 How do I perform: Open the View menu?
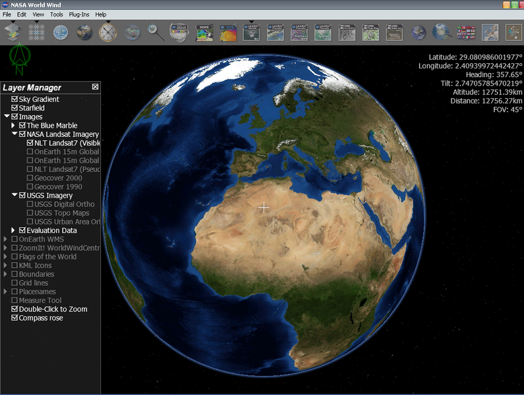(x=38, y=14)
